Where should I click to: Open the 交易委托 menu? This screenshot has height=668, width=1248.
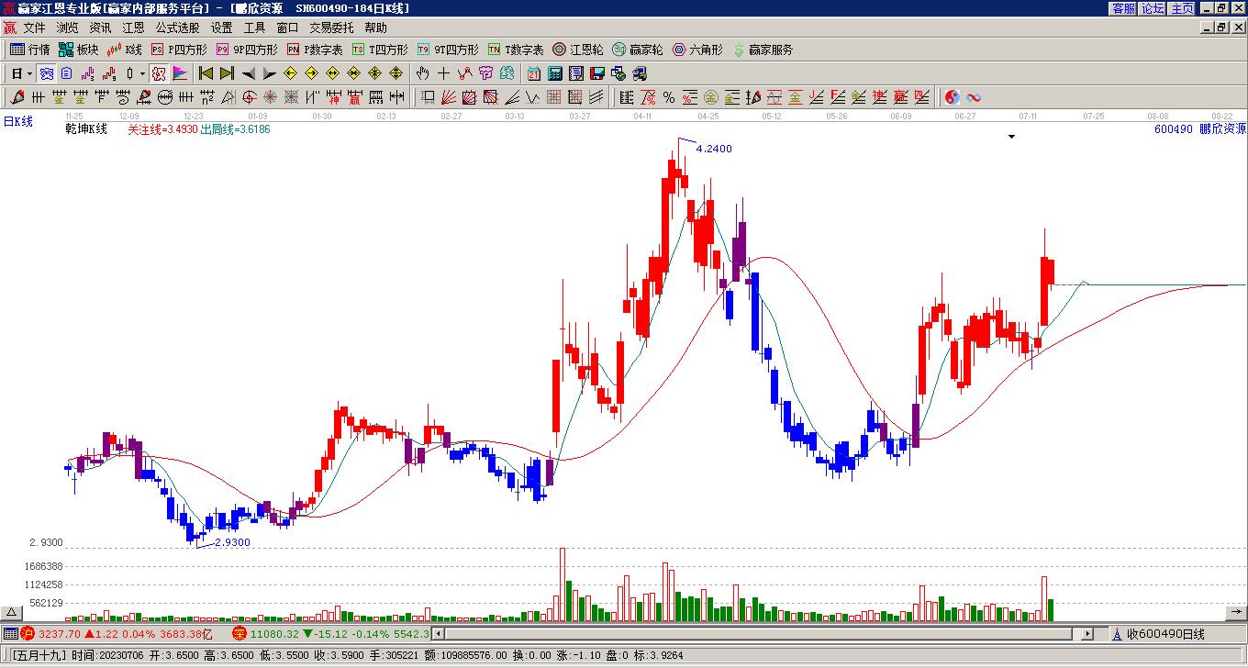(331, 28)
